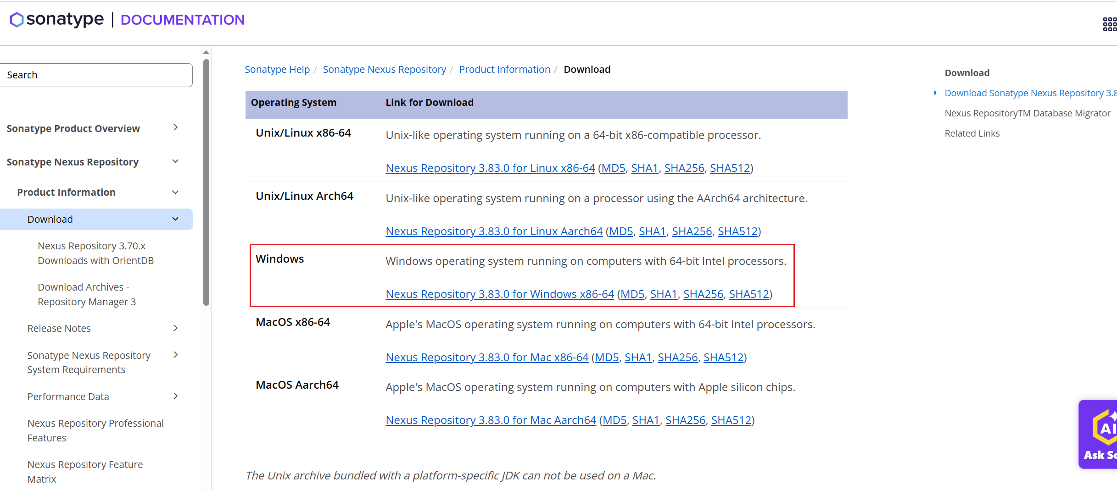The image size is (1117, 490).
Task: Expand Sonatype Product Overview chevron
Action: pyautogui.click(x=175, y=128)
